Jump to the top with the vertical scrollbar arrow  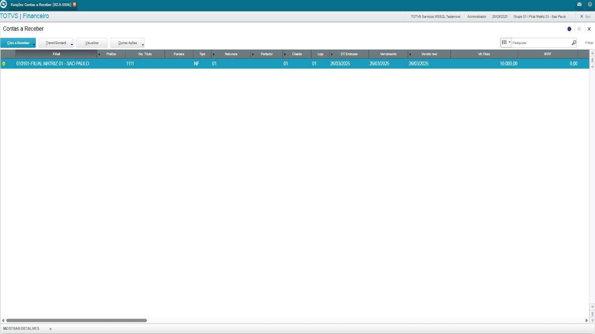[592, 52]
